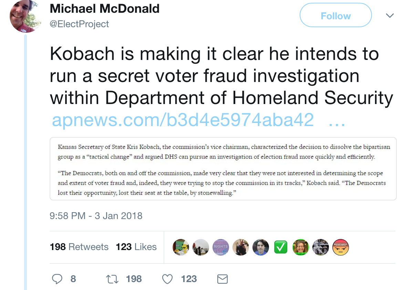414x290 pixels.
Task: Like the tweet with the heart icon
Action: (167, 279)
